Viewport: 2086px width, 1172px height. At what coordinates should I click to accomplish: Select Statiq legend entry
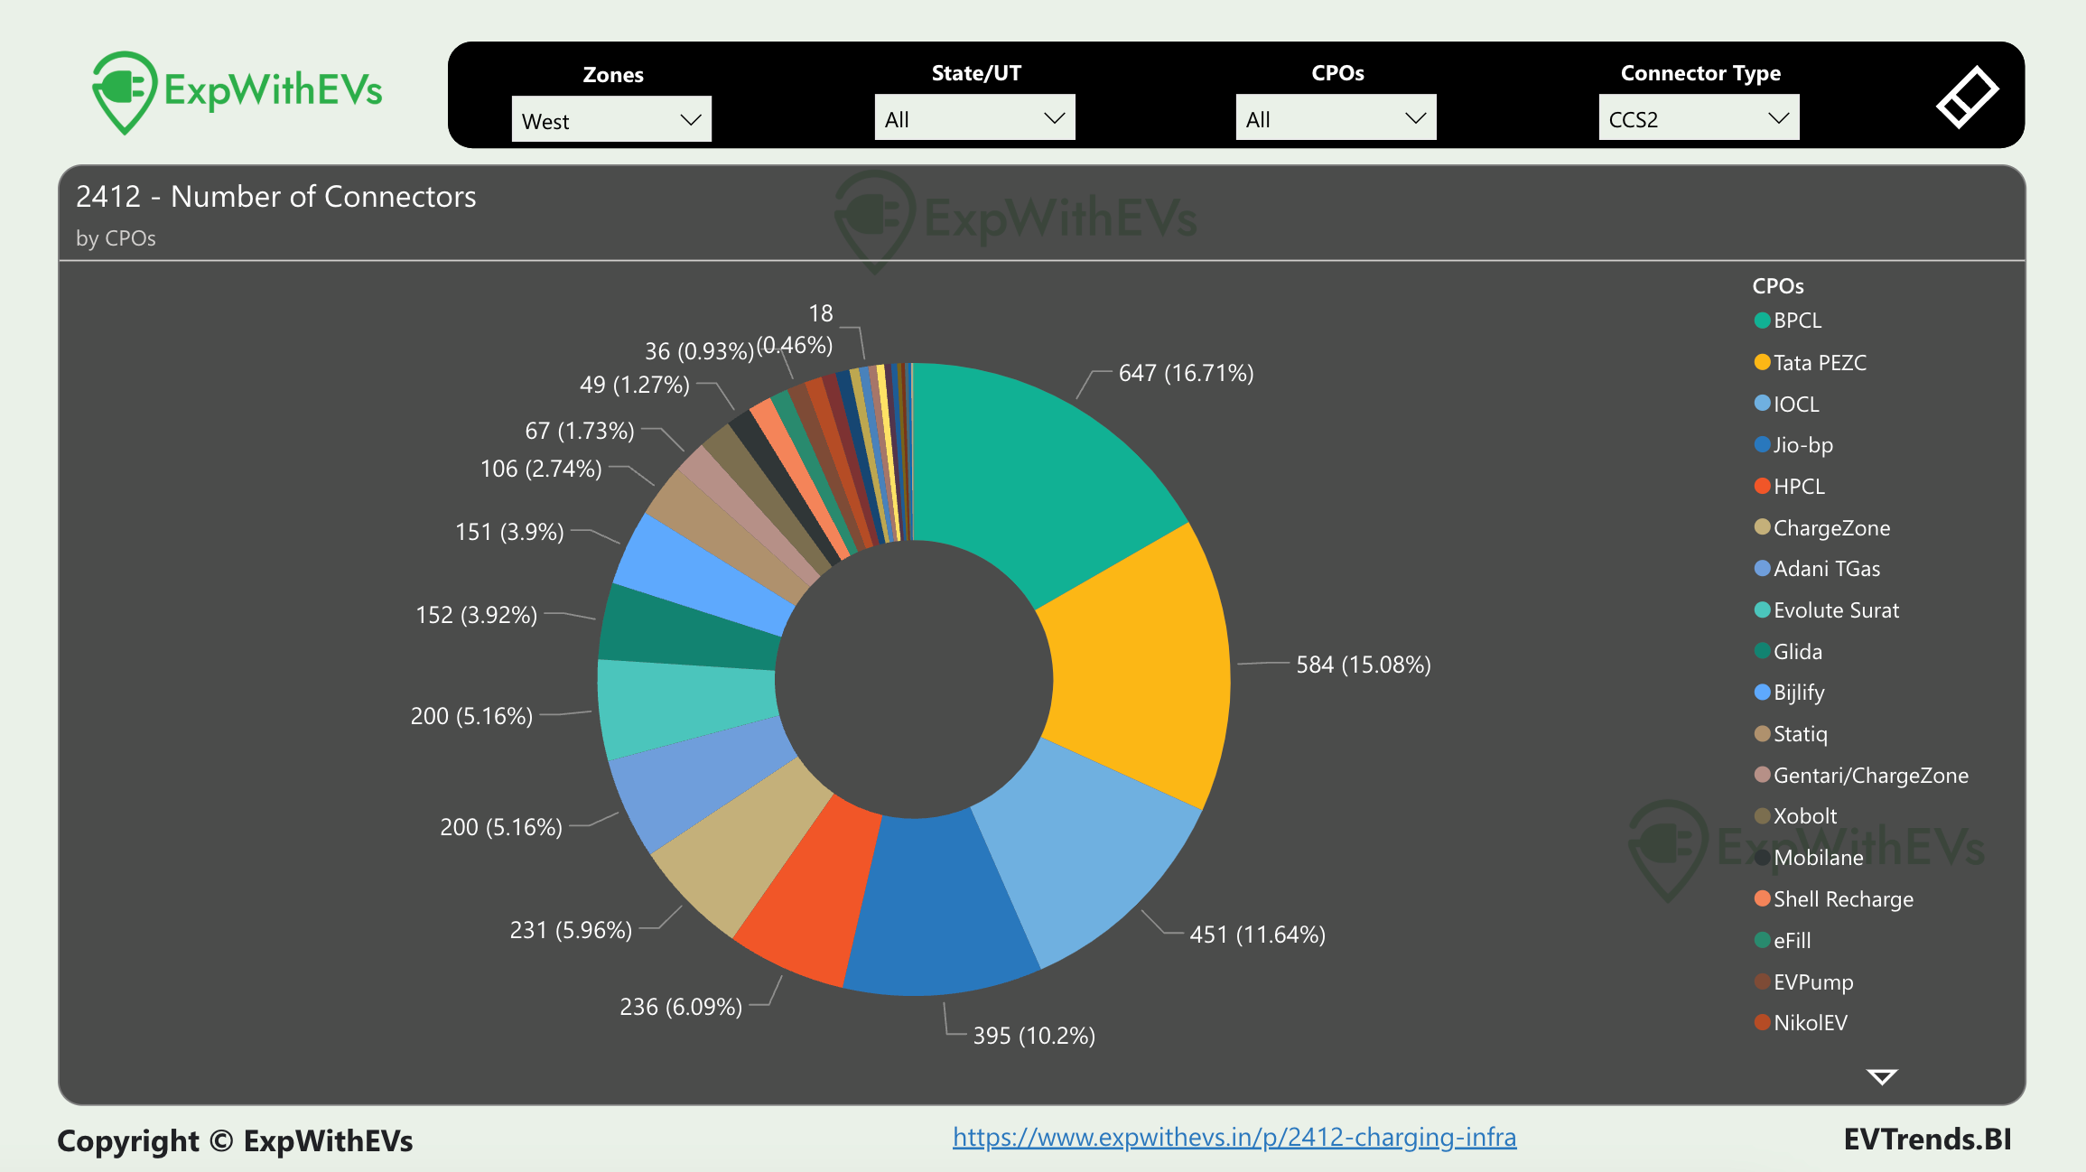[1791, 733]
